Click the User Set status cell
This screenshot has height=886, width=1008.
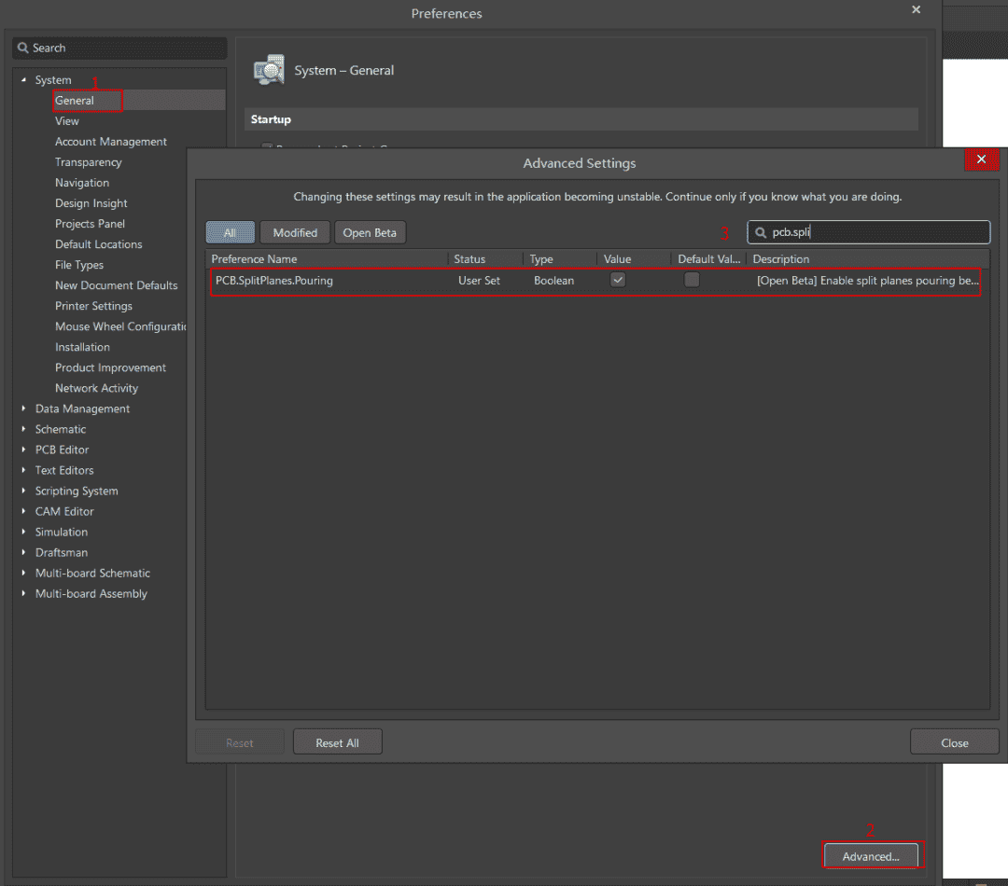pyautogui.click(x=479, y=280)
